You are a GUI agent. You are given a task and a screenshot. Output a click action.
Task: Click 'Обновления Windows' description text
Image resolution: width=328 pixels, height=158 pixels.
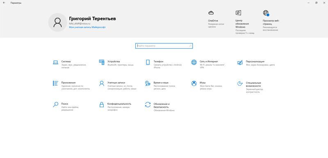[x=164, y=111]
